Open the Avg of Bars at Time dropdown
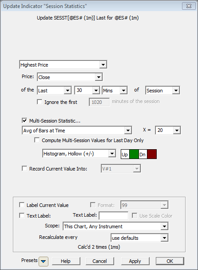 pyautogui.click(x=77, y=131)
